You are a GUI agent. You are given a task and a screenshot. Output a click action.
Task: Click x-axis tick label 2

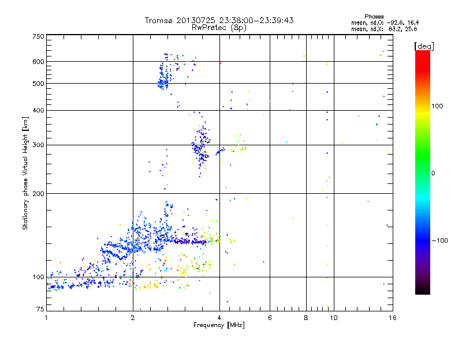[133, 318]
